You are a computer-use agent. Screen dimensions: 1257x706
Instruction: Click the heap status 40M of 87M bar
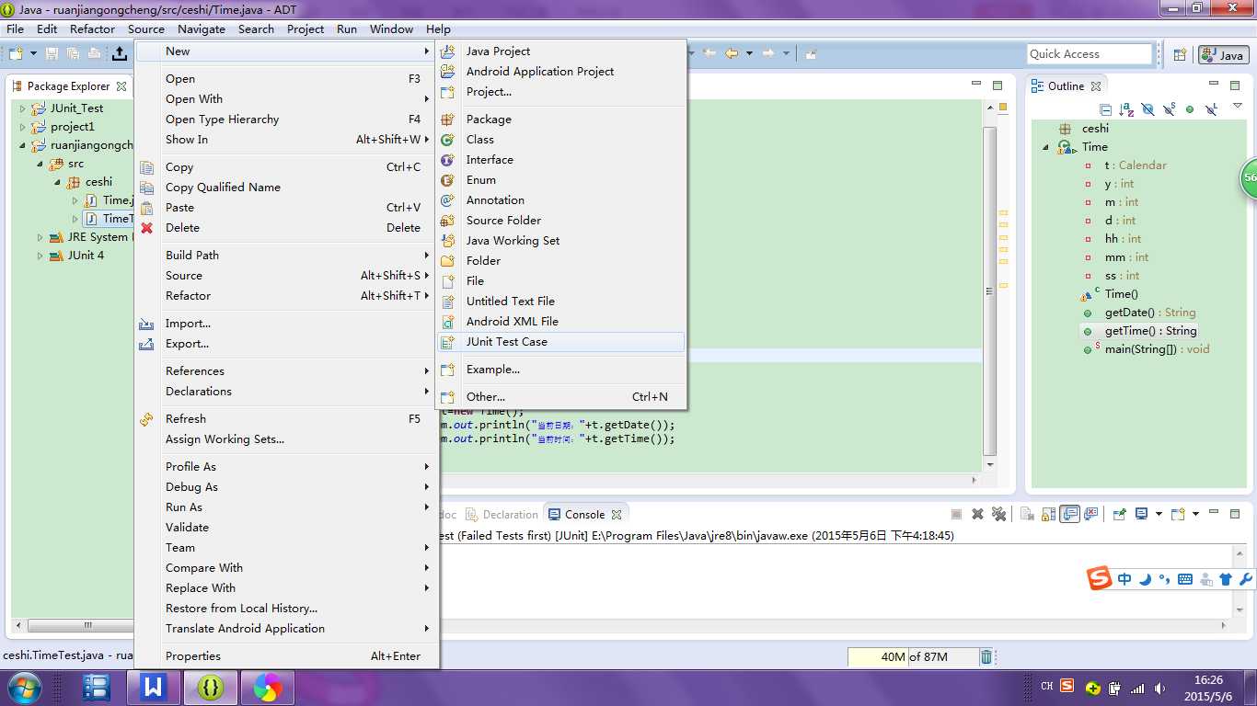911,657
